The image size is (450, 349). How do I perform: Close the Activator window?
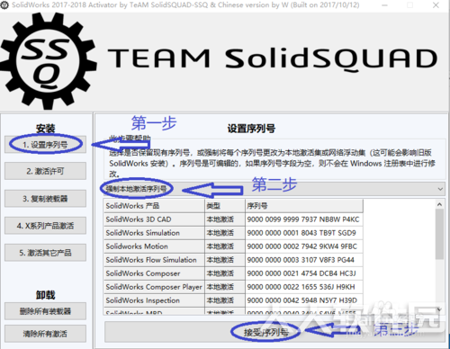pos(436,5)
